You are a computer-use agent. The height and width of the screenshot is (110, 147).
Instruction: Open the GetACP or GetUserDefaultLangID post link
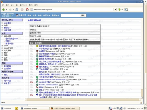pos(53,79)
